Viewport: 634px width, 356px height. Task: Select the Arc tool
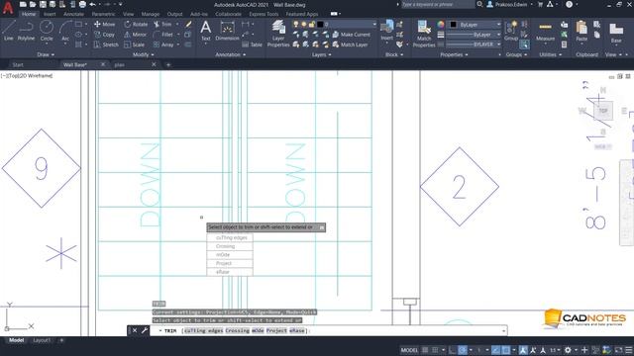(x=65, y=31)
